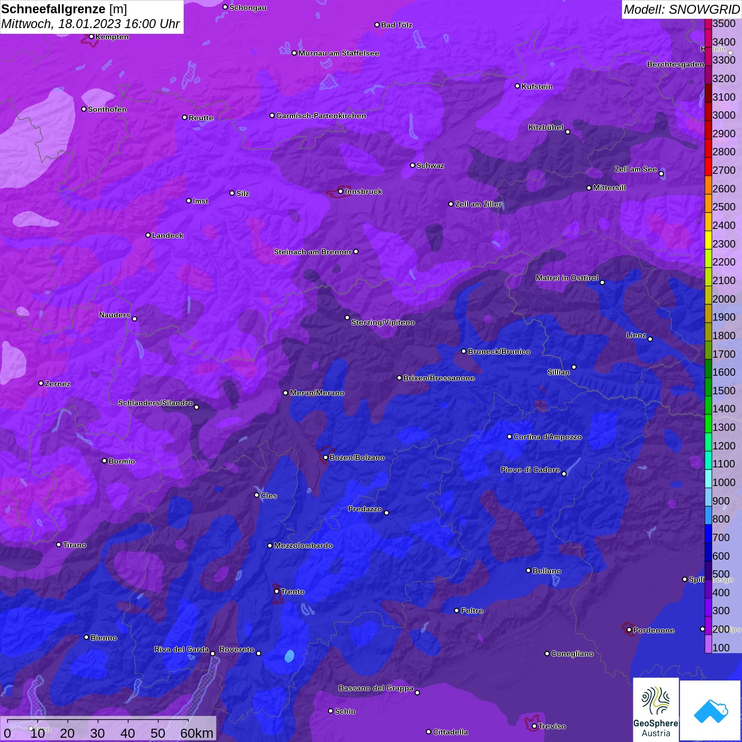The width and height of the screenshot is (742, 742).
Task: Click the Cles label
Action: (269, 496)
